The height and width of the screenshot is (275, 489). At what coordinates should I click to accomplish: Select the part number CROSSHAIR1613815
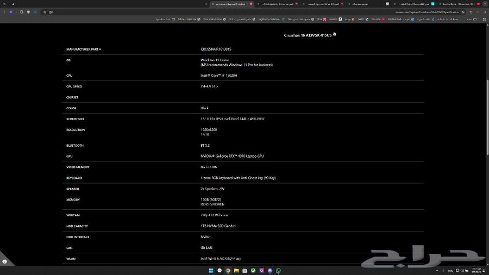[x=216, y=49]
